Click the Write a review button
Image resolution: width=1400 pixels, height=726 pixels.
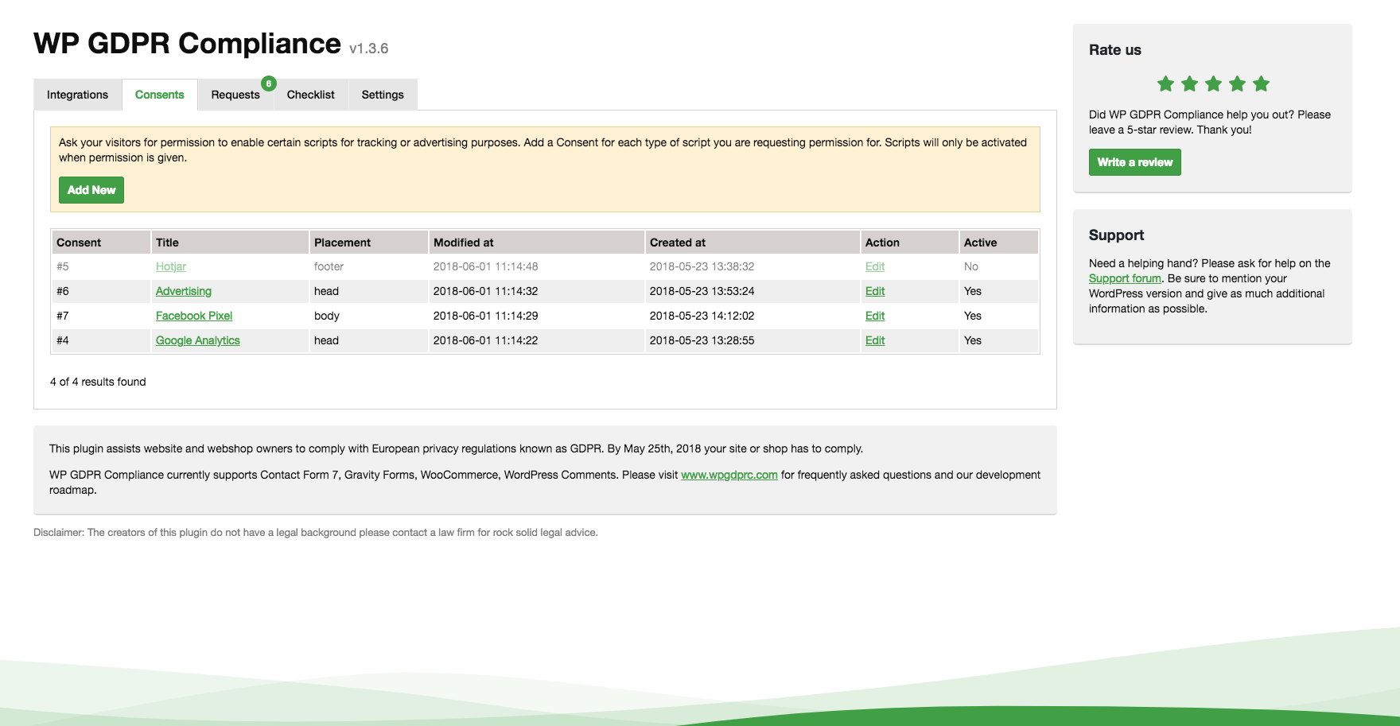(1134, 162)
